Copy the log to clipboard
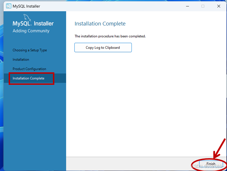 (103, 47)
